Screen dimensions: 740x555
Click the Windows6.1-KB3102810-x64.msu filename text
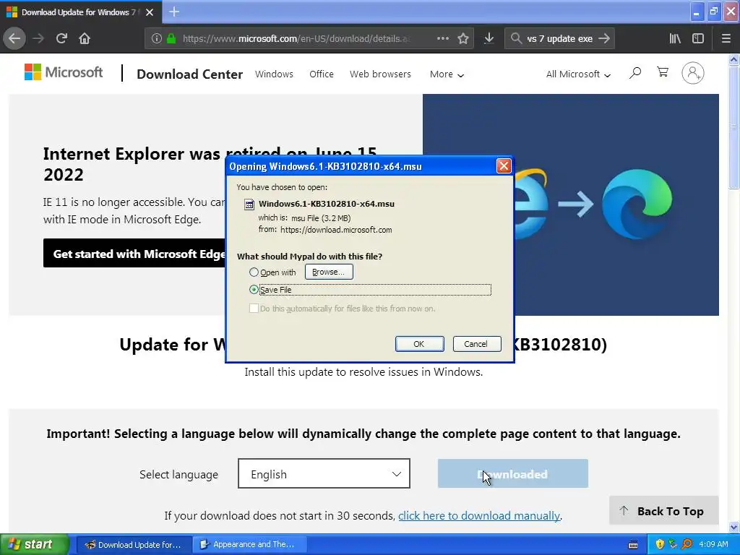click(327, 204)
